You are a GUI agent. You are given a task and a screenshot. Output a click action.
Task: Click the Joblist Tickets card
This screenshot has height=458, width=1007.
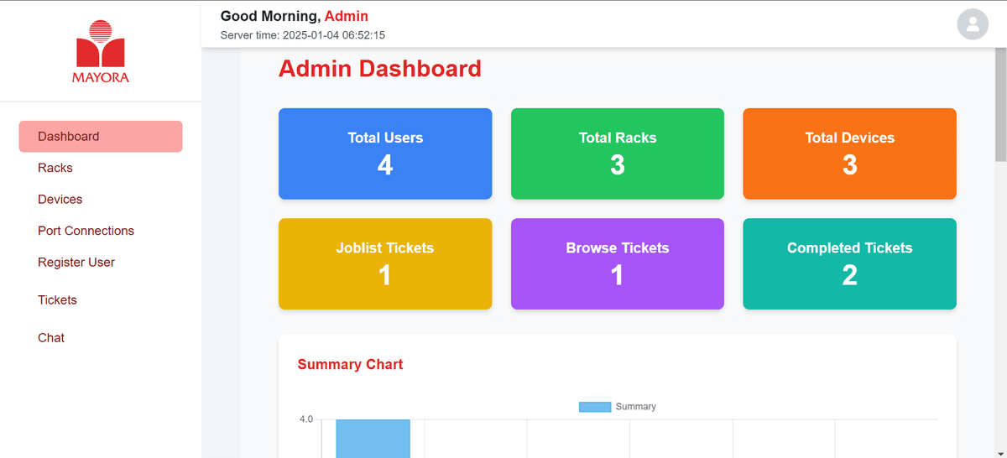tap(385, 263)
